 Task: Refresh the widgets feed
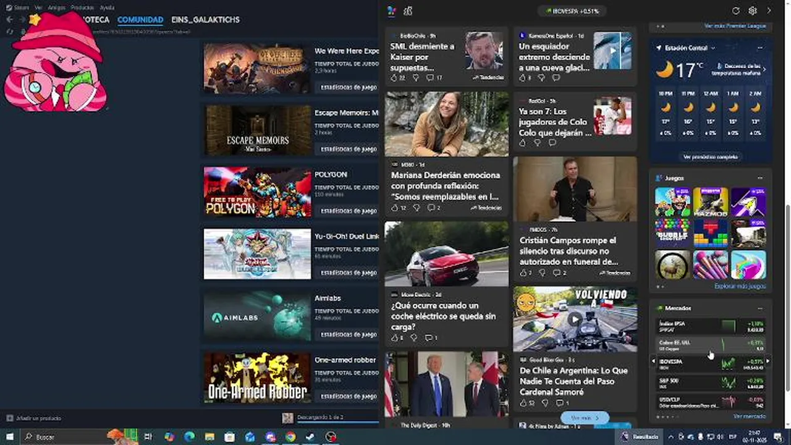pyautogui.click(x=736, y=11)
